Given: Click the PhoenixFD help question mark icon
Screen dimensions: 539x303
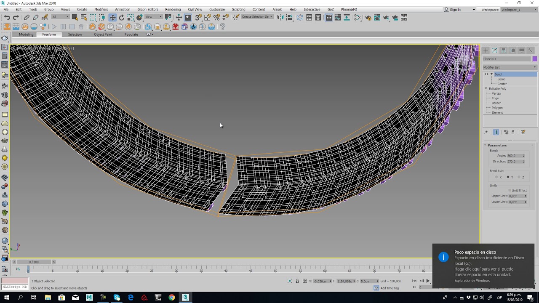Looking at the screenshot, I should click(x=223, y=27).
